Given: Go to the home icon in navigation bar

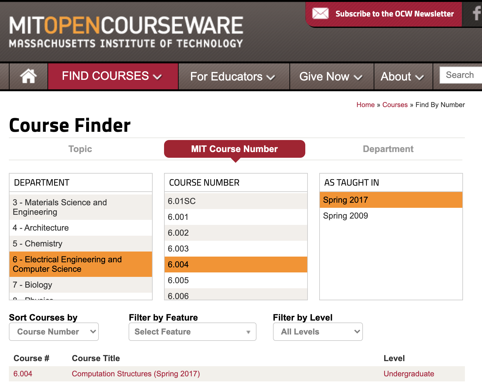Looking at the screenshot, I should (29, 76).
